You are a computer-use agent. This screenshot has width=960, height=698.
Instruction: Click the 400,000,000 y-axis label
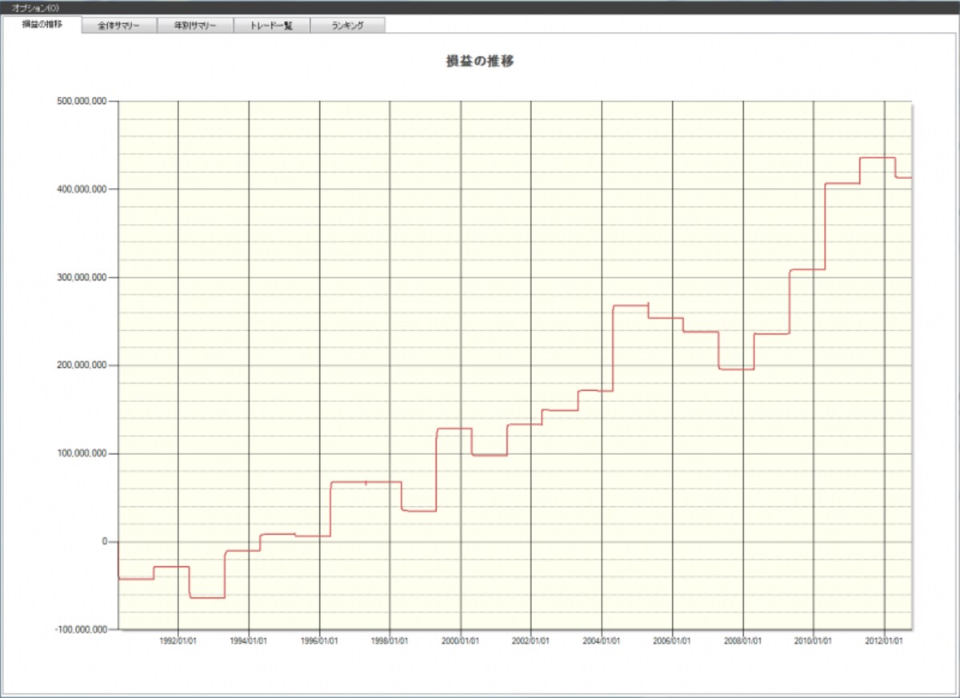(82, 189)
